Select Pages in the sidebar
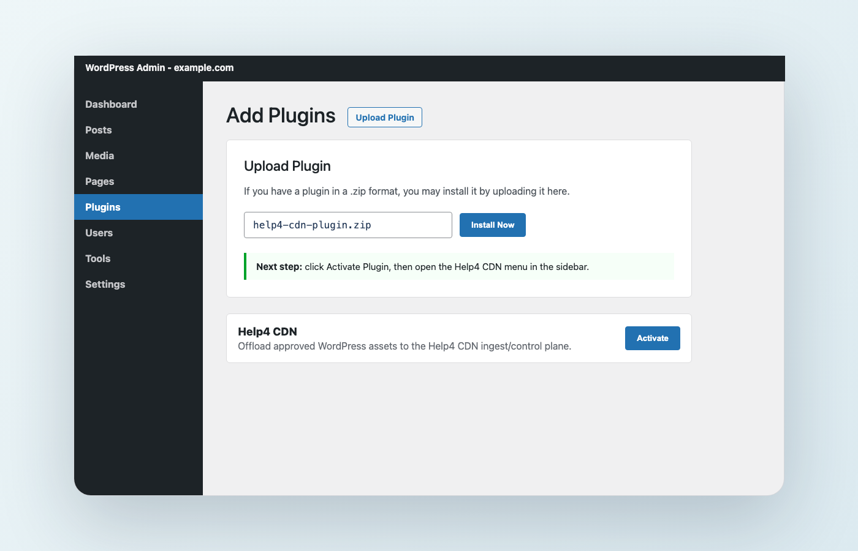 pyautogui.click(x=139, y=181)
